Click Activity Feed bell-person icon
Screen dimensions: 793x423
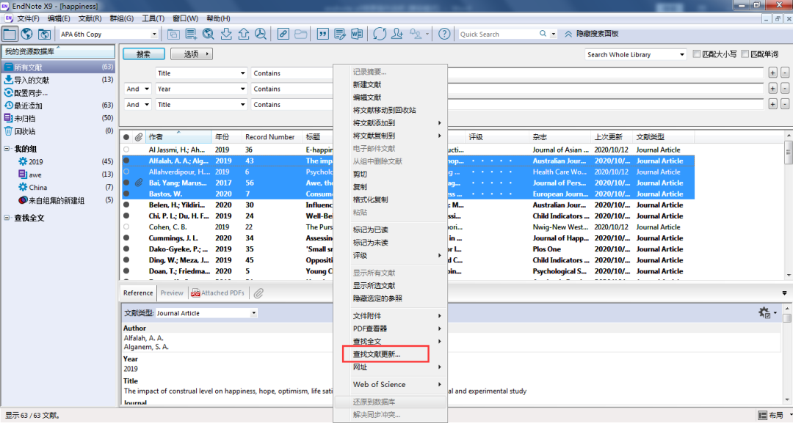[x=416, y=34]
